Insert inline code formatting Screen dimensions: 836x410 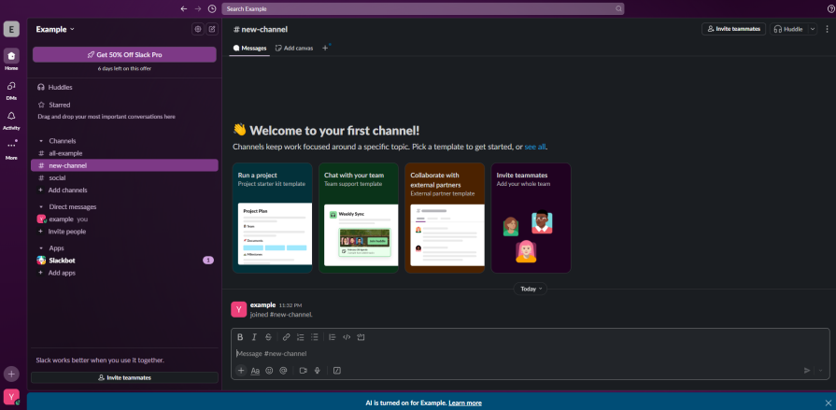click(347, 337)
